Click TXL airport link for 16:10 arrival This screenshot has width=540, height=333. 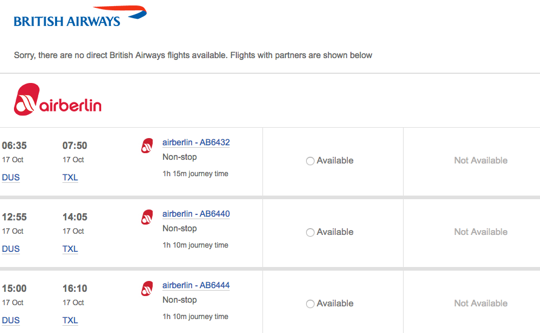[x=70, y=321]
